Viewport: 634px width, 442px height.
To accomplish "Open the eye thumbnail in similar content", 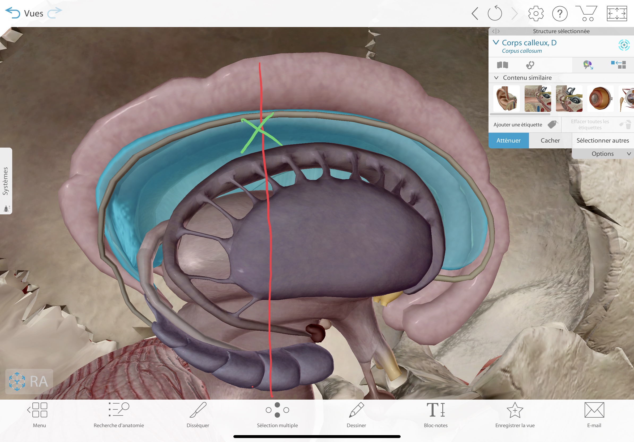I will click(x=600, y=98).
